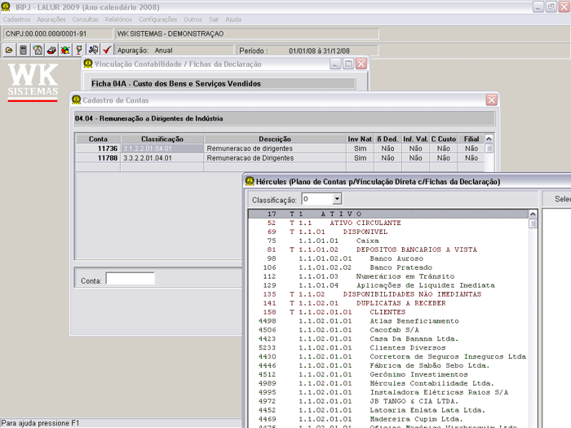
Task: Click the printer toolbar icon
Action: click(x=51, y=50)
